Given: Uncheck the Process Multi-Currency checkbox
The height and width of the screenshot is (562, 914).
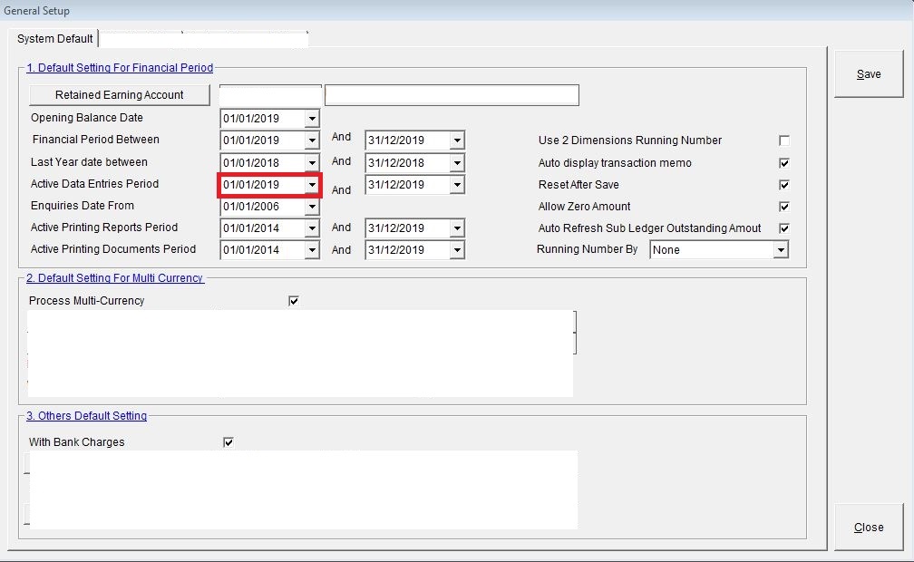Looking at the screenshot, I should click(x=294, y=301).
